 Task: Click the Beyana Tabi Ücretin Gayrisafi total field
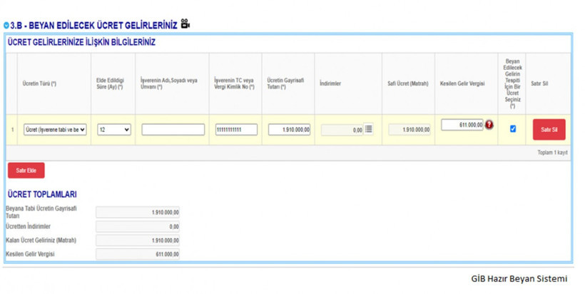pos(138,212)
